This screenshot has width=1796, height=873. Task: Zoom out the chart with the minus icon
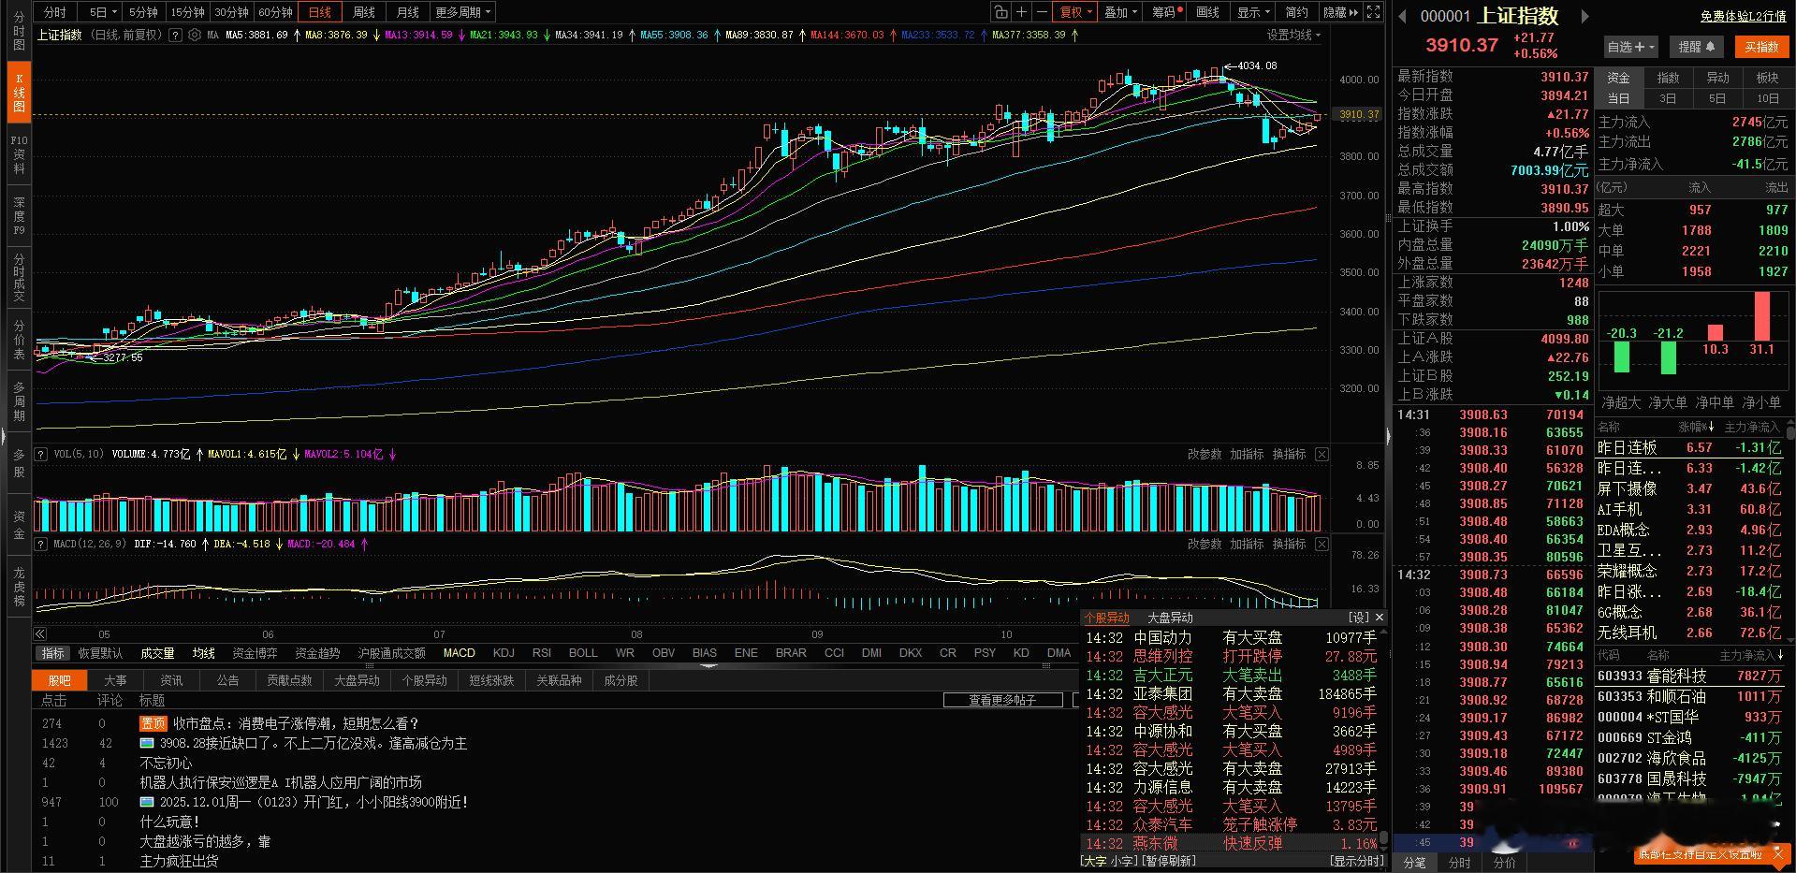tap(1042, 12)
